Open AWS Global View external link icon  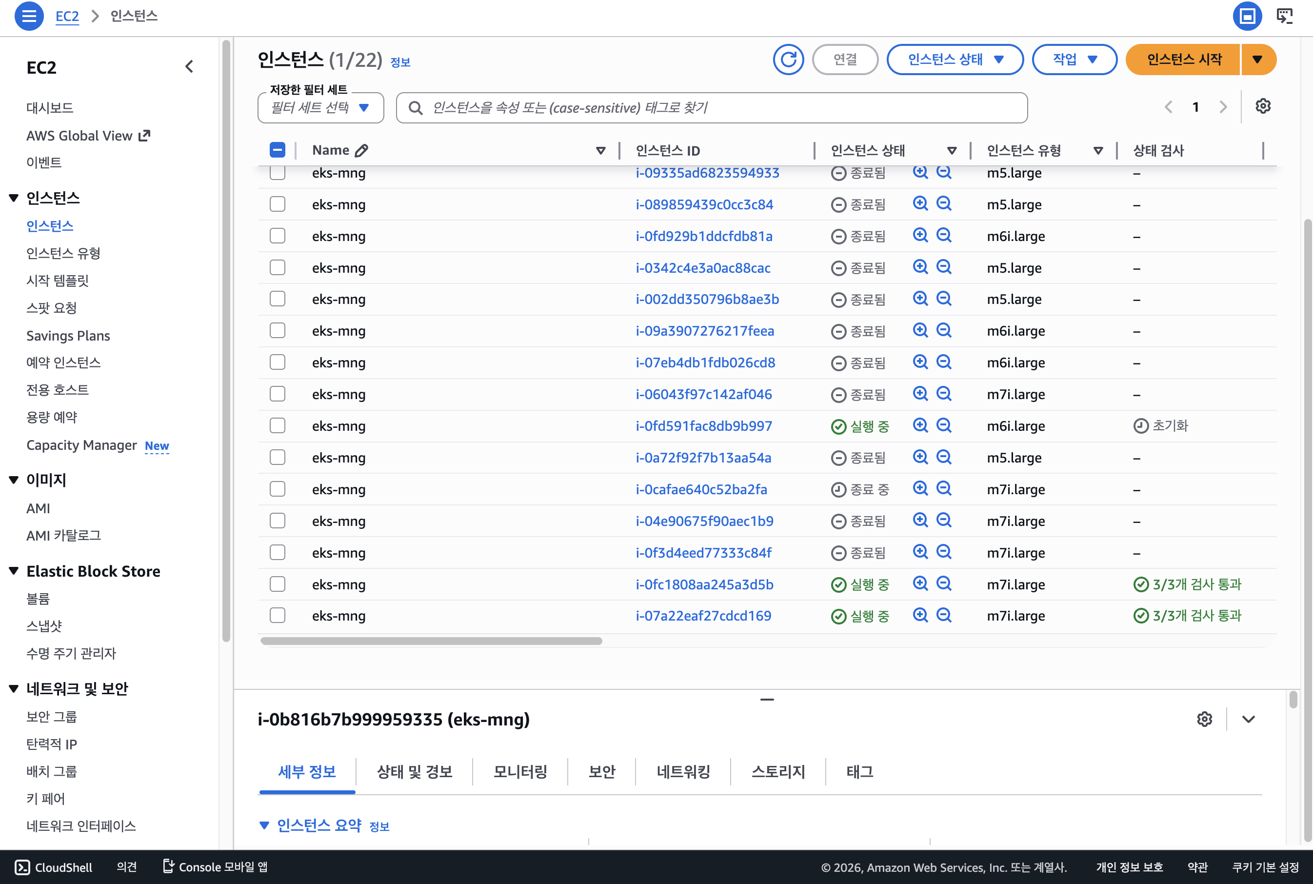click(145, 135)
